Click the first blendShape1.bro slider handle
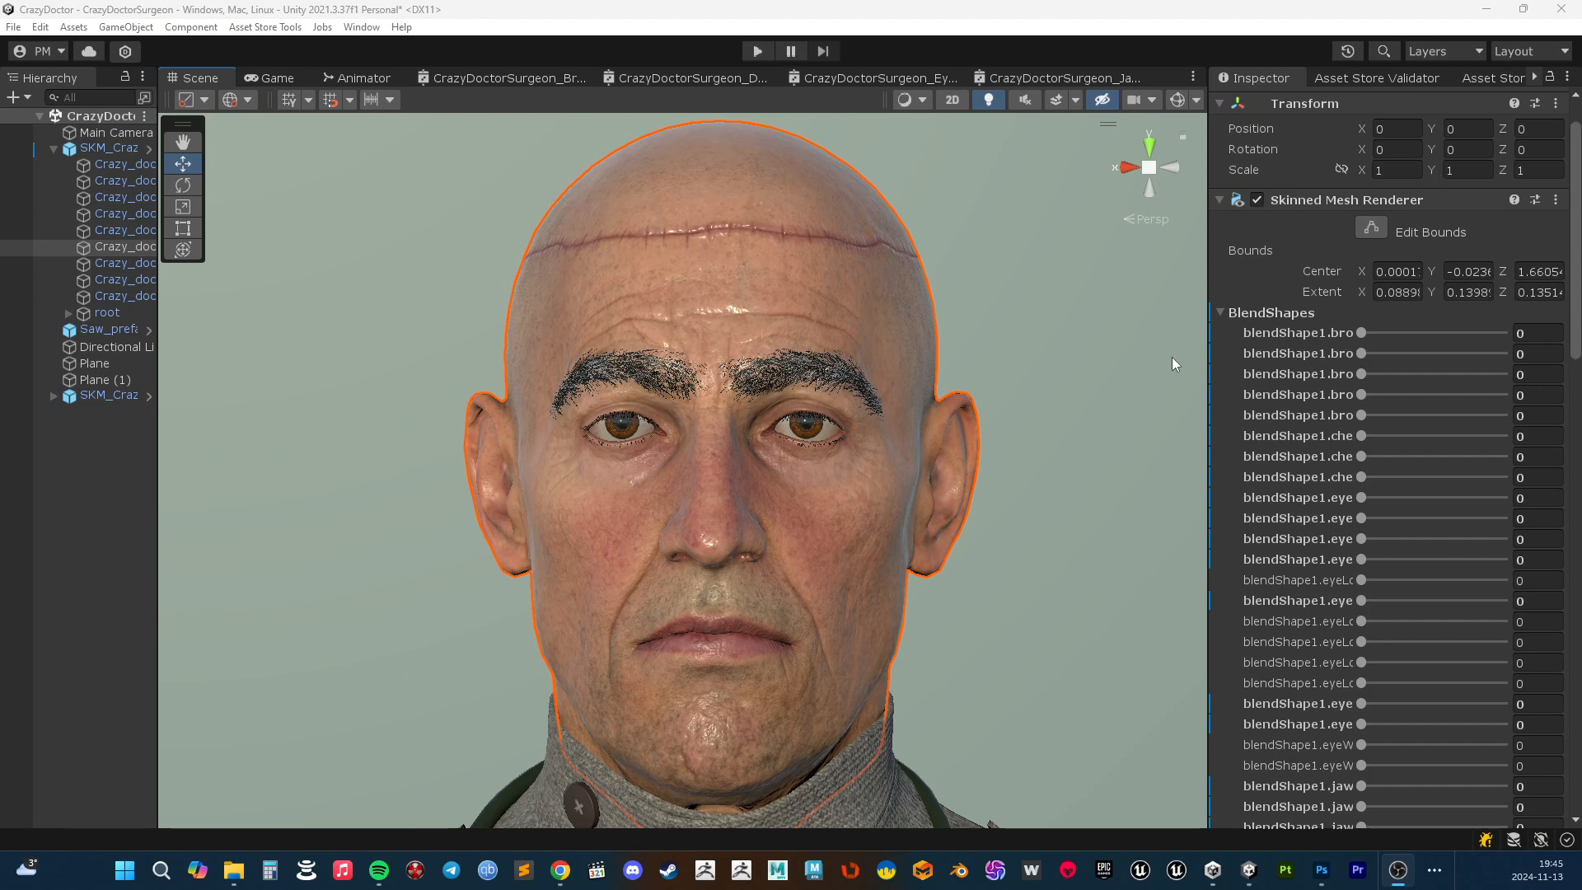The height and width of the screenshot is (890, 1582). click(x=1362, y=333)
